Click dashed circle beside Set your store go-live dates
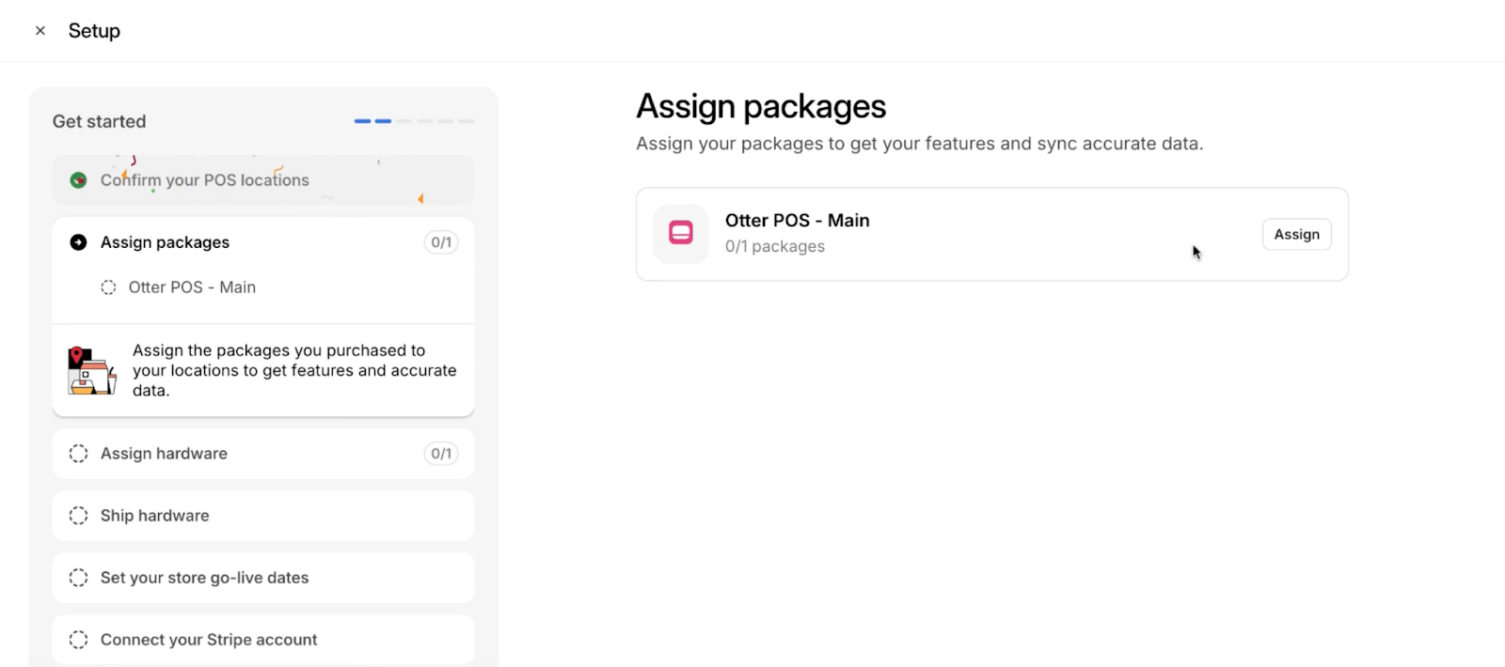The image size is (1505, 667). click(79, 578)
